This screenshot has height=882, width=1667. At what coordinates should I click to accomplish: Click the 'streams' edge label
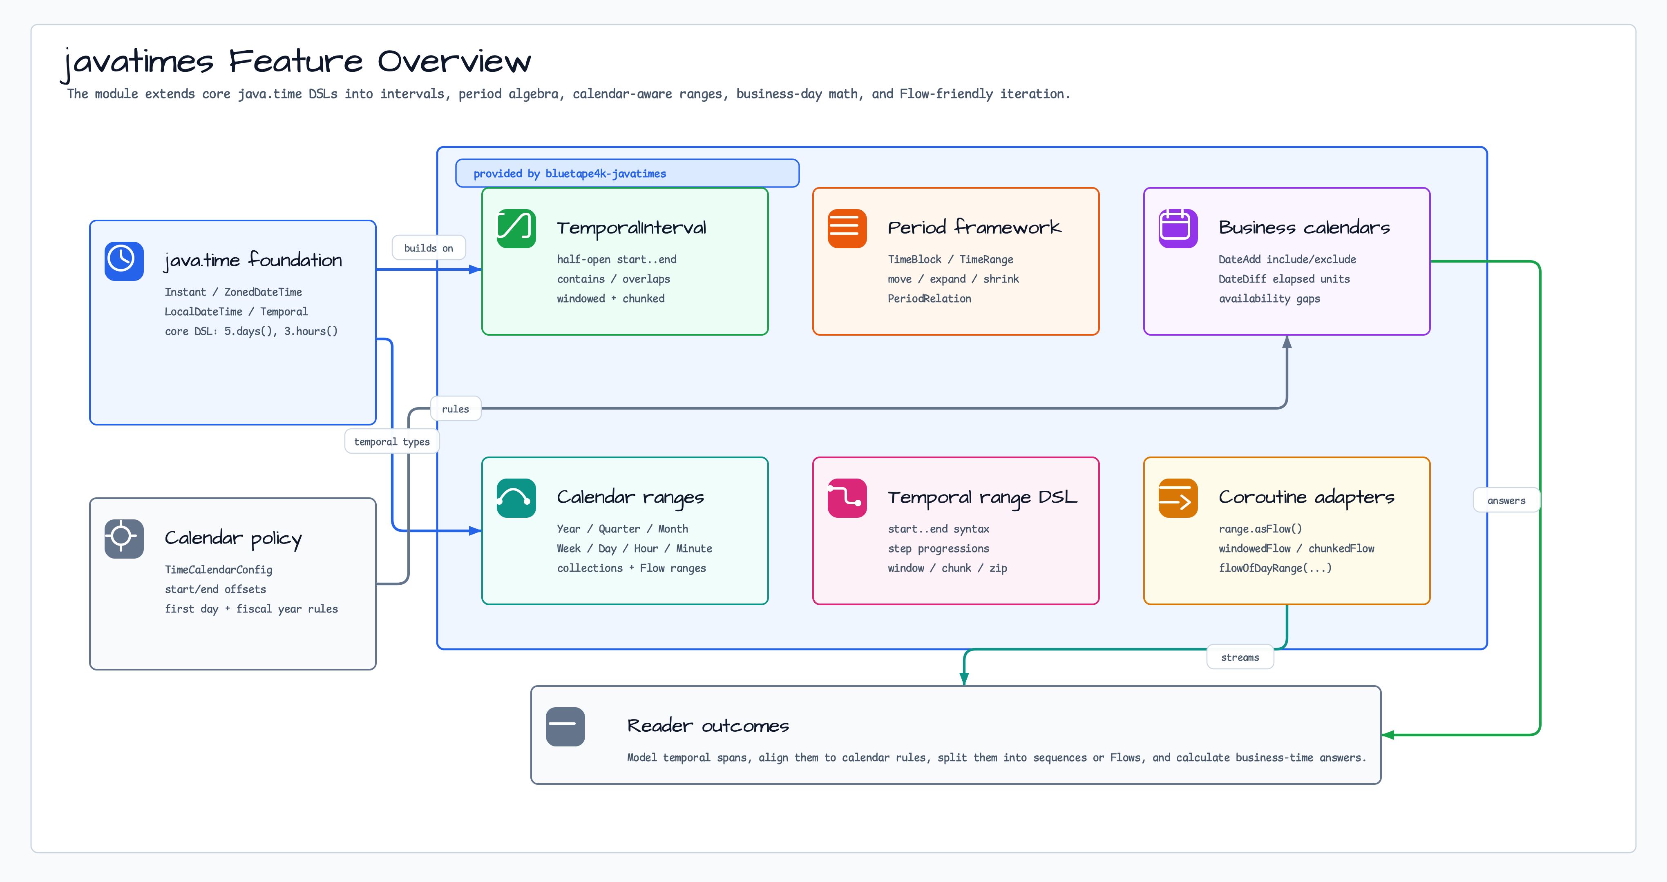click(x=1240, y=657)
